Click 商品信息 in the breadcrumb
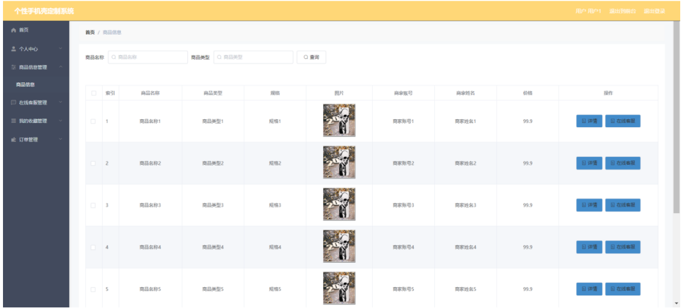This screenshot has width=685, height=308. (x=112, y=32)
